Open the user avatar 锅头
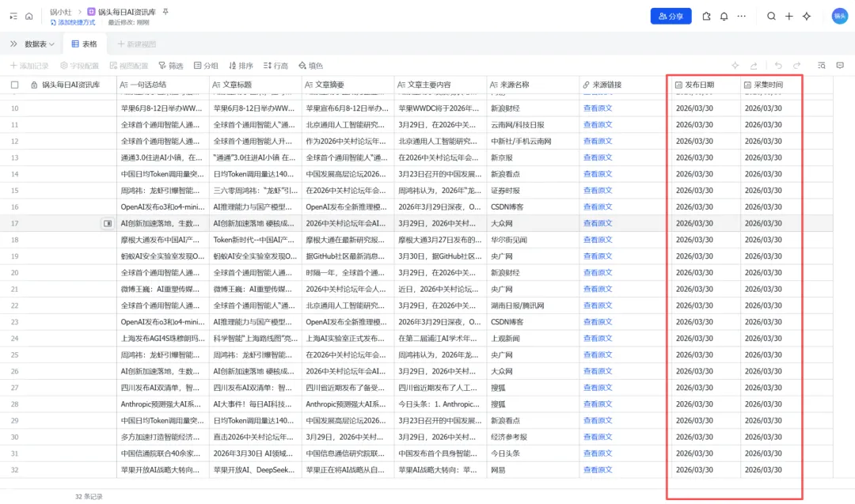 tap(840, 17)
